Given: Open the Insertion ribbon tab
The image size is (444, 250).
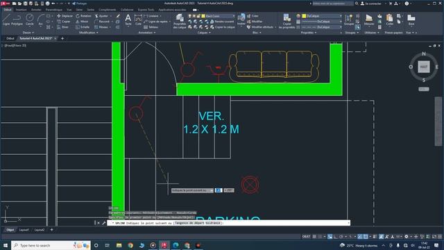Looking at the screenshot, I should 22,10.
